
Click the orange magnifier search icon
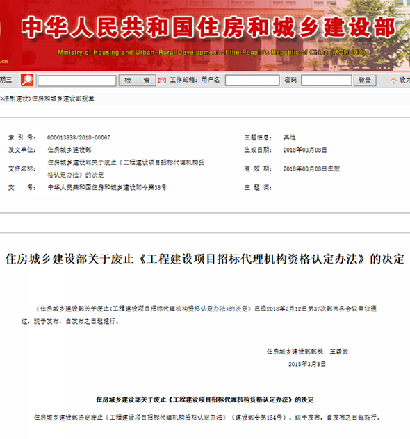click(27, 80)
